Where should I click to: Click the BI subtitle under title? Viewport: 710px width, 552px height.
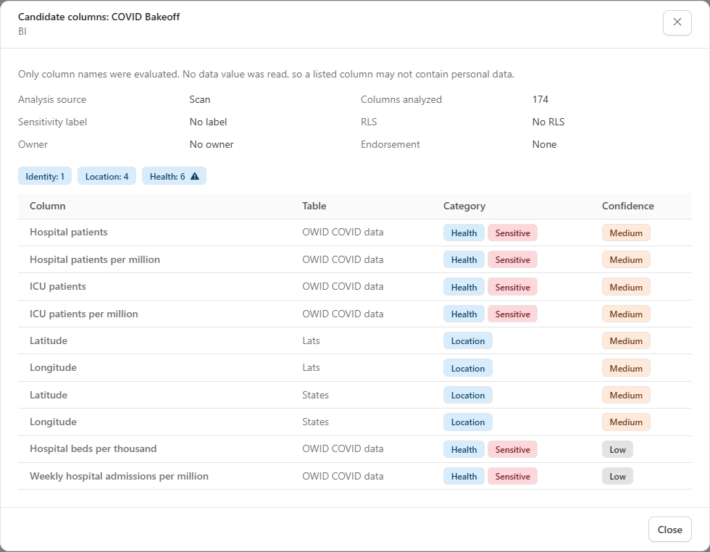(x=22, y=31)
